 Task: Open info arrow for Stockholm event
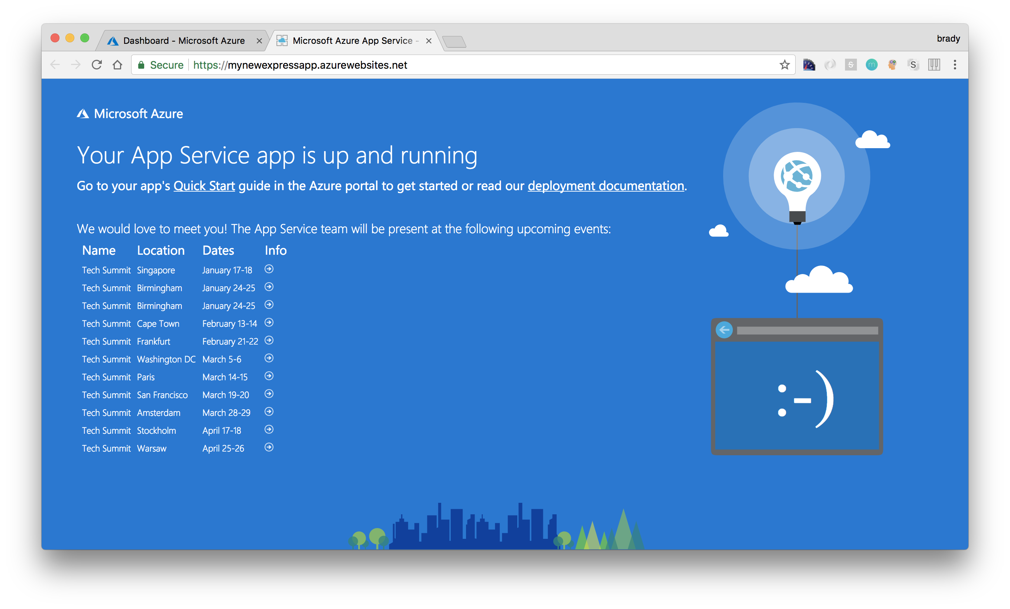click(x=269, y=430)
